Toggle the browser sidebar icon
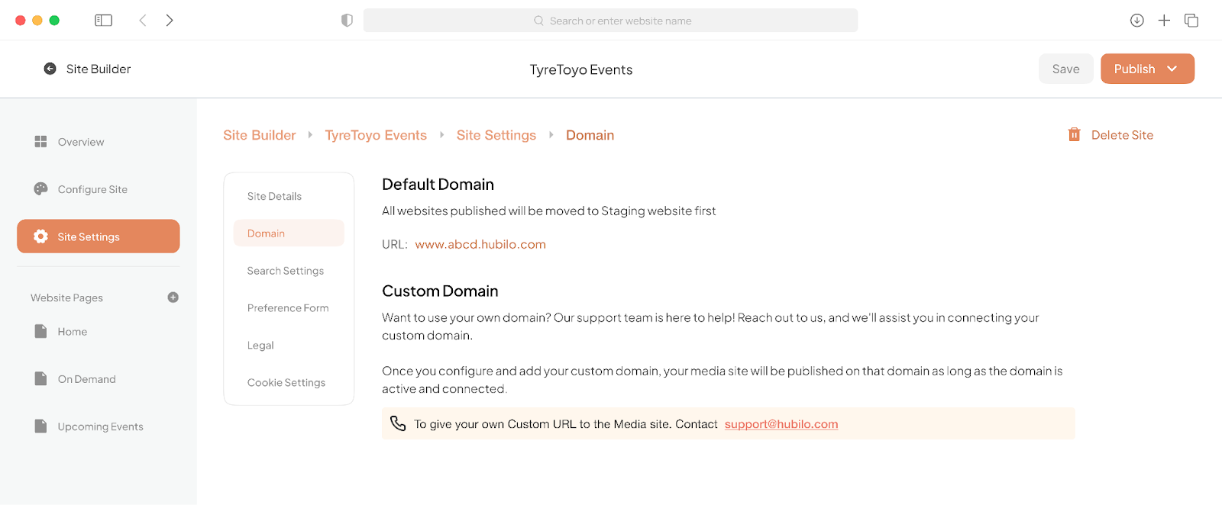 tap(103, 21)
